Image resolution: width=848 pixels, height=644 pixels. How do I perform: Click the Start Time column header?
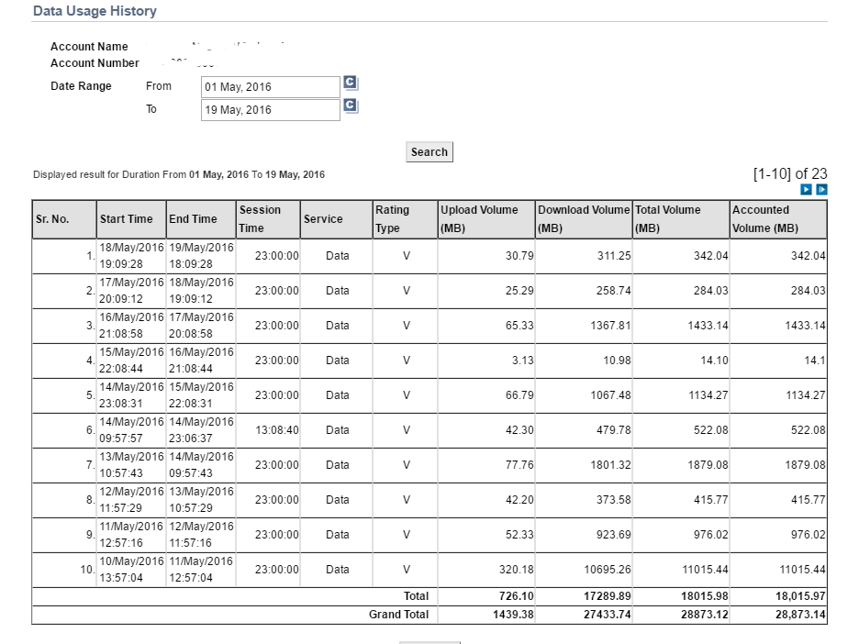127,219
